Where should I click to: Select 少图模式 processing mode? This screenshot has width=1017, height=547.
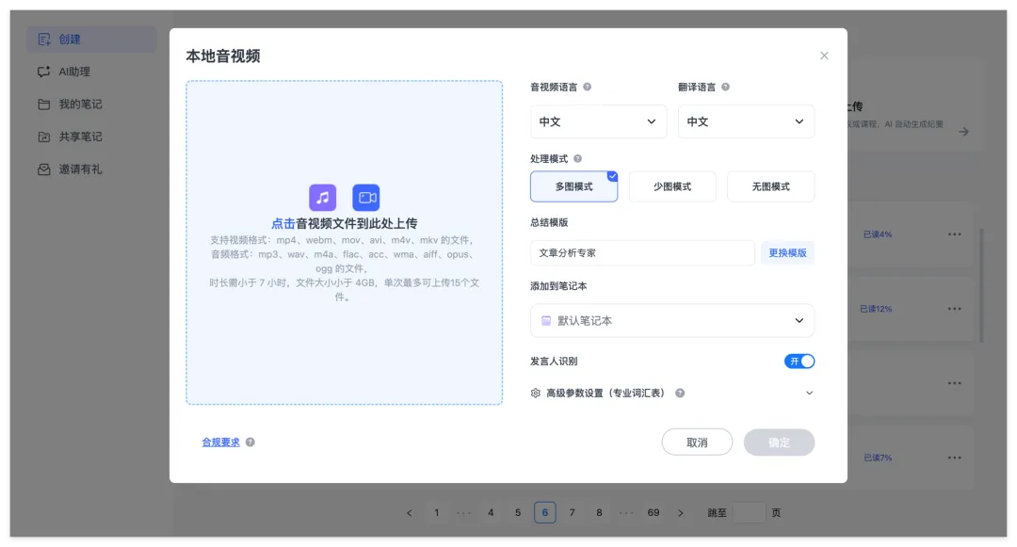[x=672, y=186]
